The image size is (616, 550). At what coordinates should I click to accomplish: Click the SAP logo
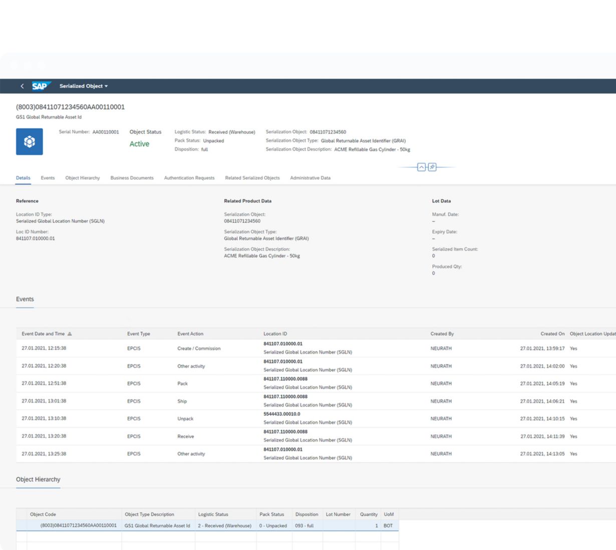pos(41,86)
